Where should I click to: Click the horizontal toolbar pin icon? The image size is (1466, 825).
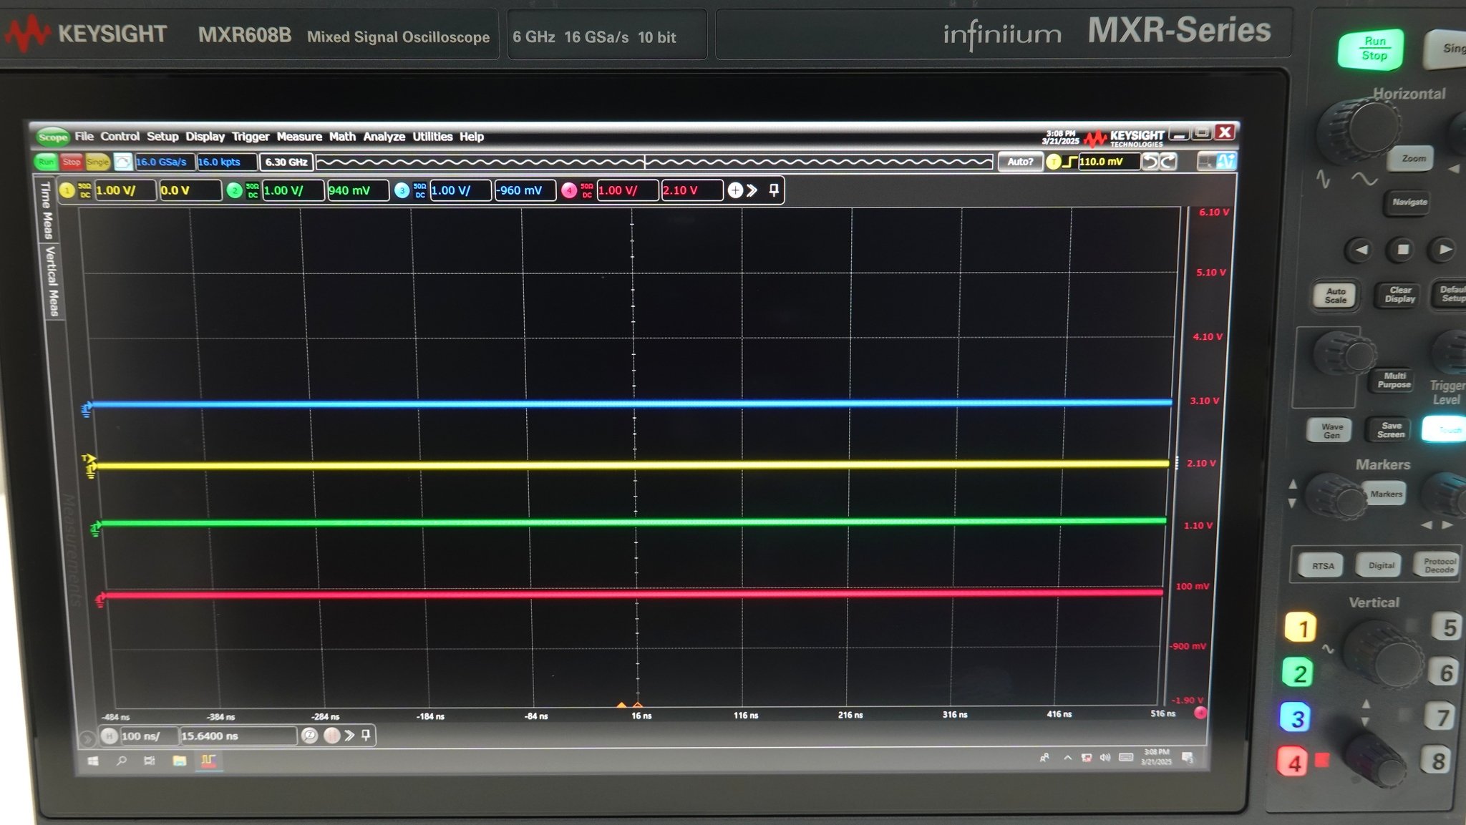click(366, 735)
